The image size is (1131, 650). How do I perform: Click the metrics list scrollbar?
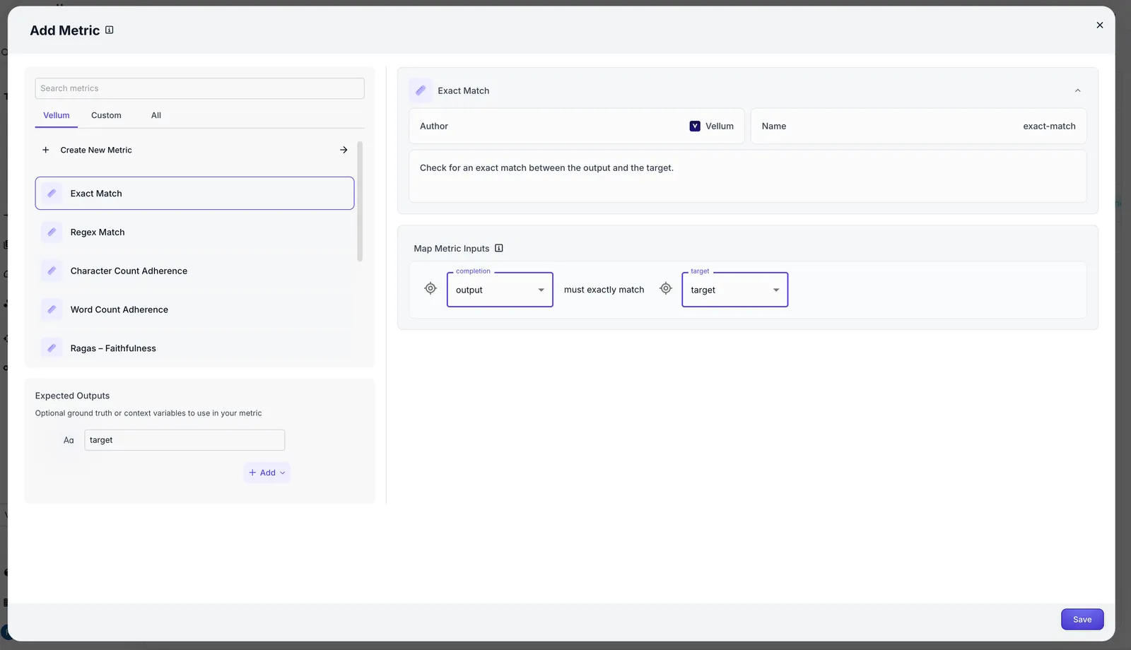point(360,201)
